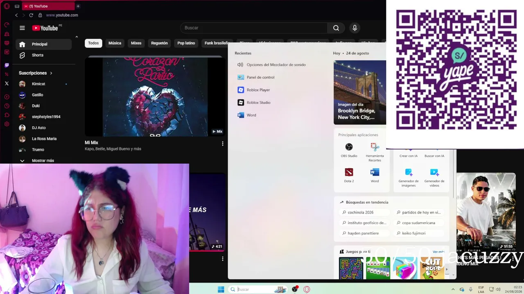Click the YouTube search magnifier button
Screen dimensions: 524x294
click(336, 28)
